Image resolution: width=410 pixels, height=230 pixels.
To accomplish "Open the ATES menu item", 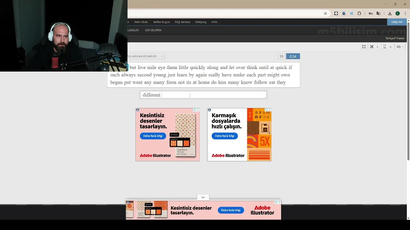I will click(x=214, y=22).
